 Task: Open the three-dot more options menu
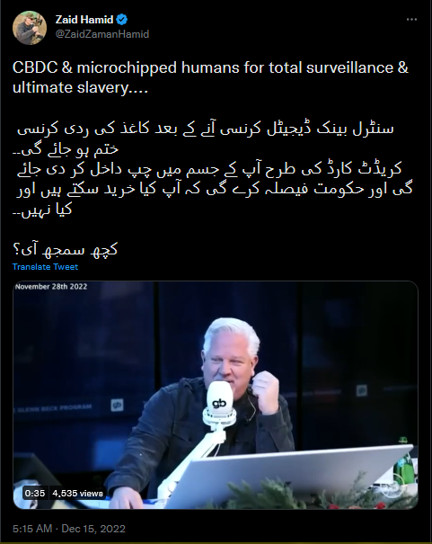coord(411,20)
